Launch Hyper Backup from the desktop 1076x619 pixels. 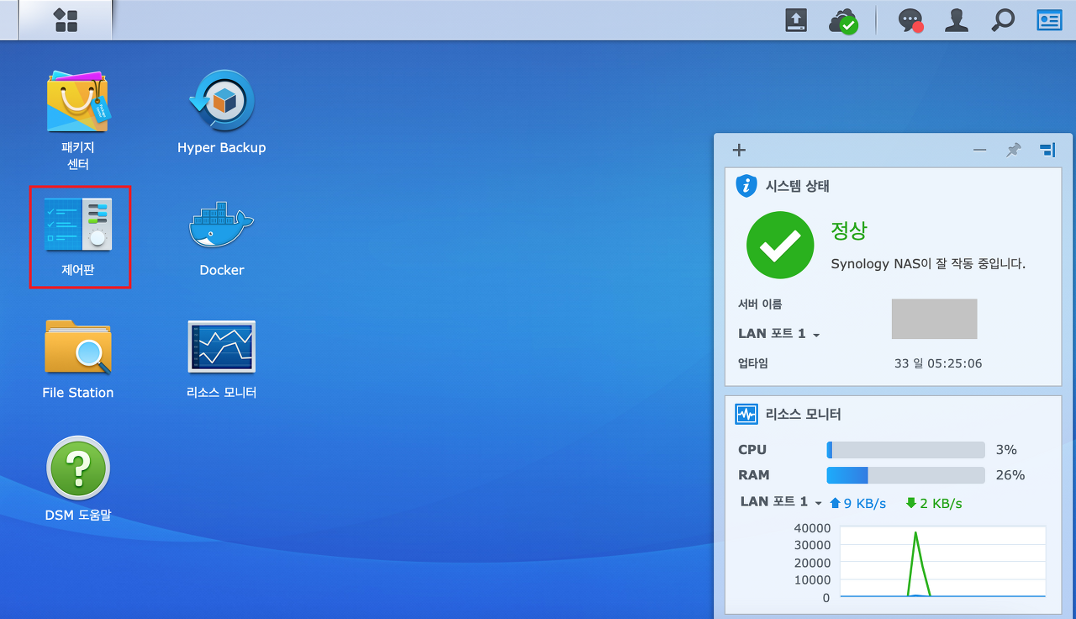221,112
